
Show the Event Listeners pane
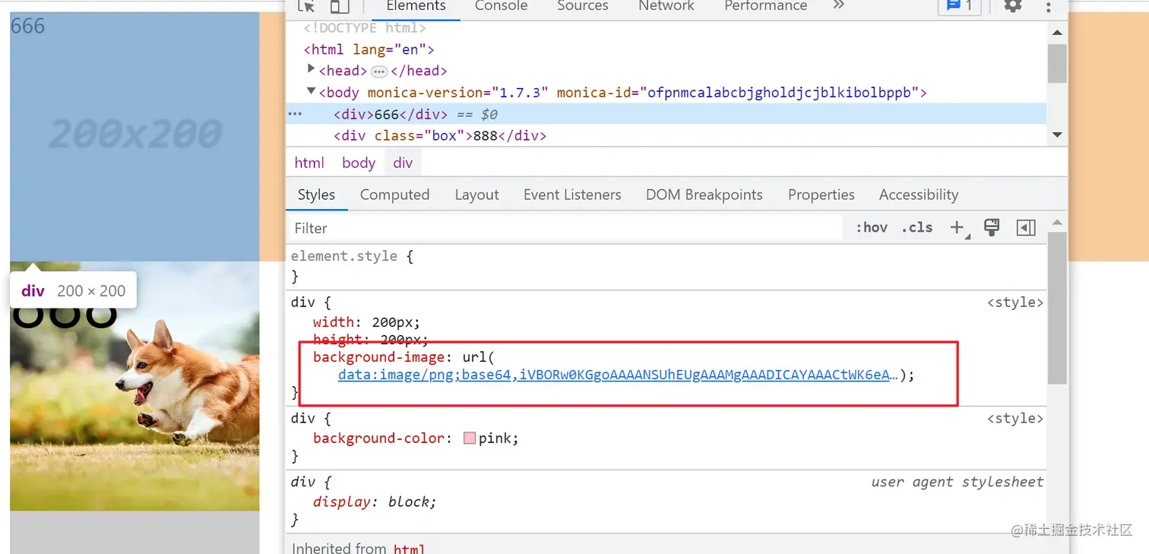click(572, 195)
